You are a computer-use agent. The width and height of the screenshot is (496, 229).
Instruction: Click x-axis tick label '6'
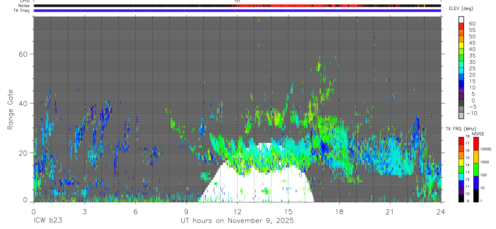point(135,212)
